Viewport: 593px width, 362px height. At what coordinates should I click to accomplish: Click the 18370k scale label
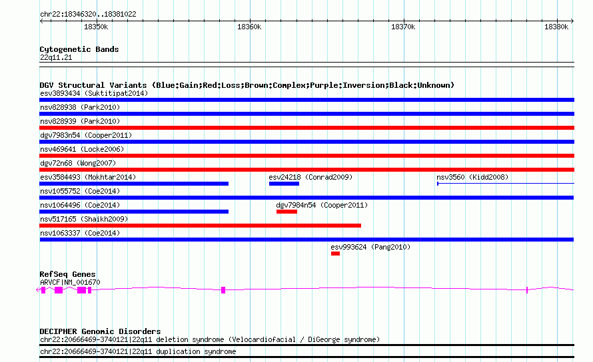403,27
